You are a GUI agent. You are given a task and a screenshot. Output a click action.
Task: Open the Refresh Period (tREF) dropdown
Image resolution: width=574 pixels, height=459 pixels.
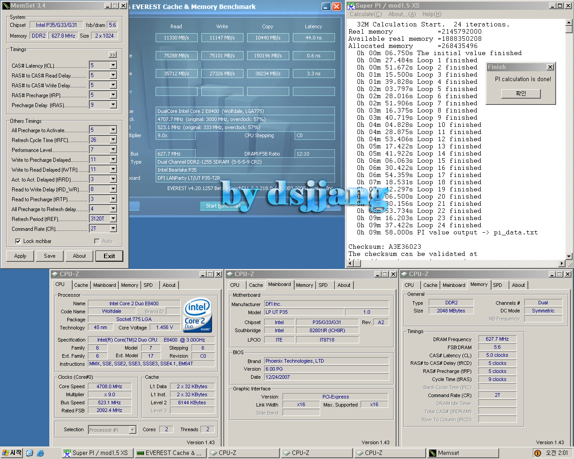coord(113,219)
